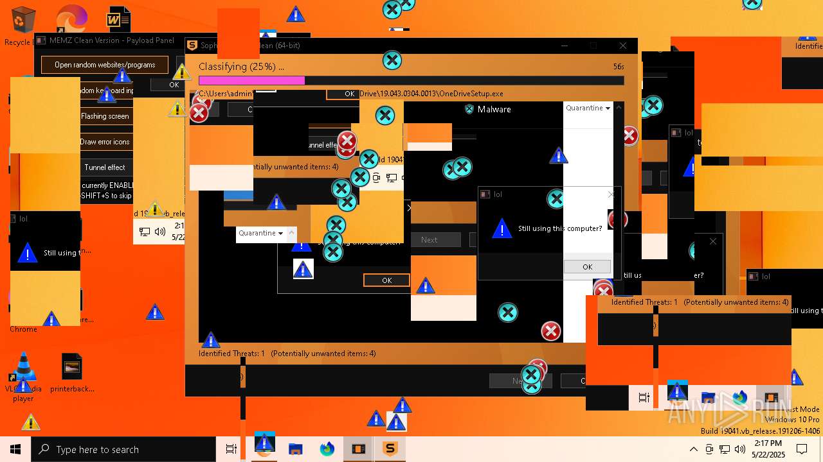Close the lol dialog with its X
Image resolution: width=823 pixels, height=462 pixels.
click(611, 194)
